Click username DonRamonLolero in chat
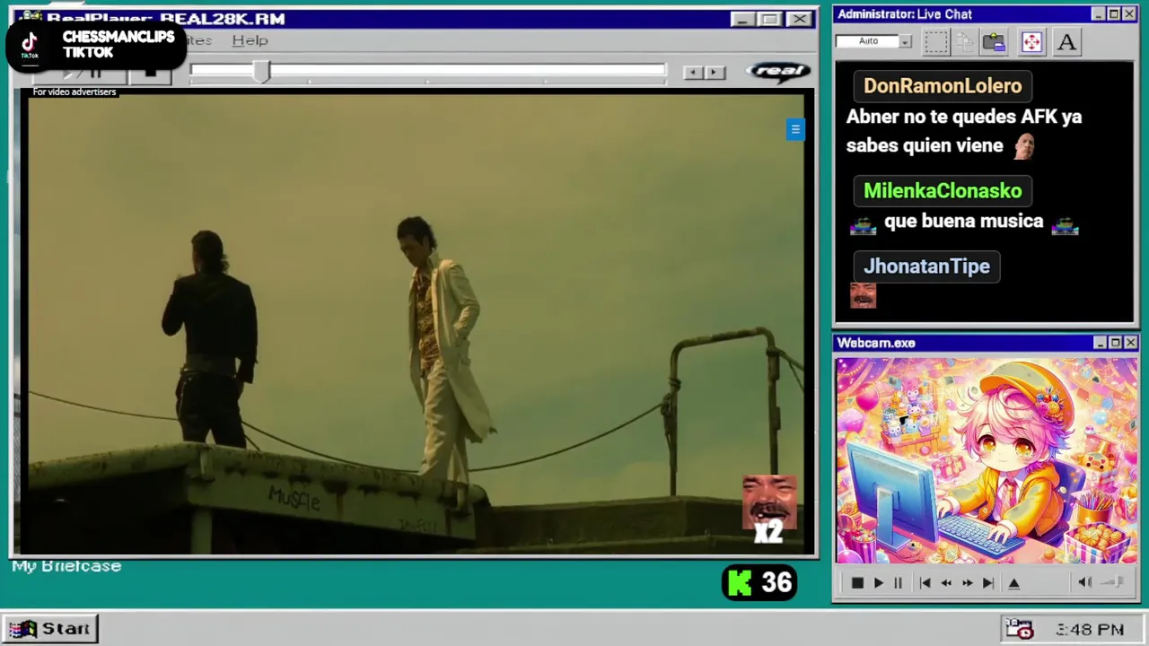 tap(943, 86)
